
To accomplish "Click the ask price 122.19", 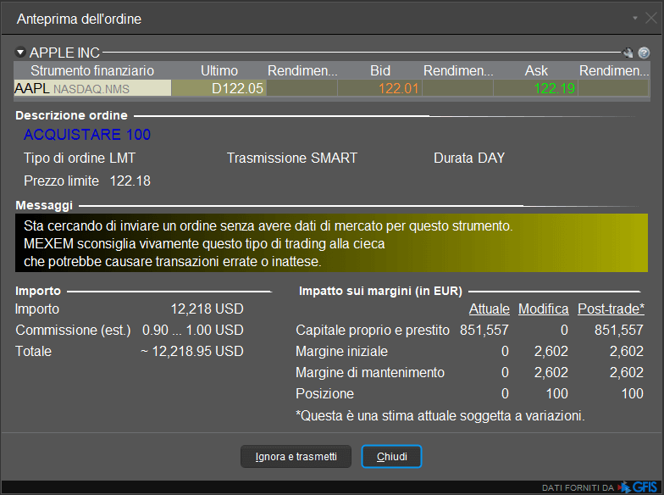I will (536, 88).
